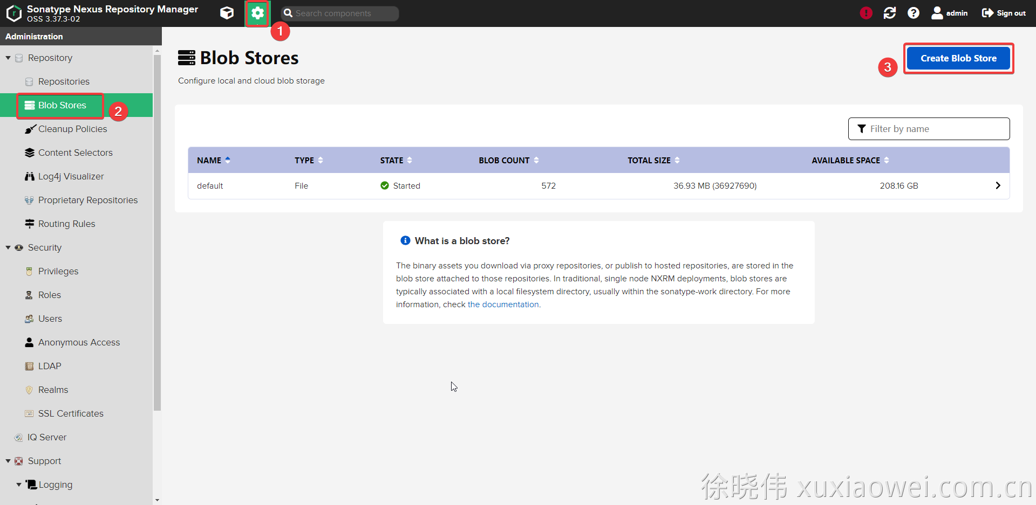Collapse the Repository tree section

pyautogui.click(x=8, y=58)
